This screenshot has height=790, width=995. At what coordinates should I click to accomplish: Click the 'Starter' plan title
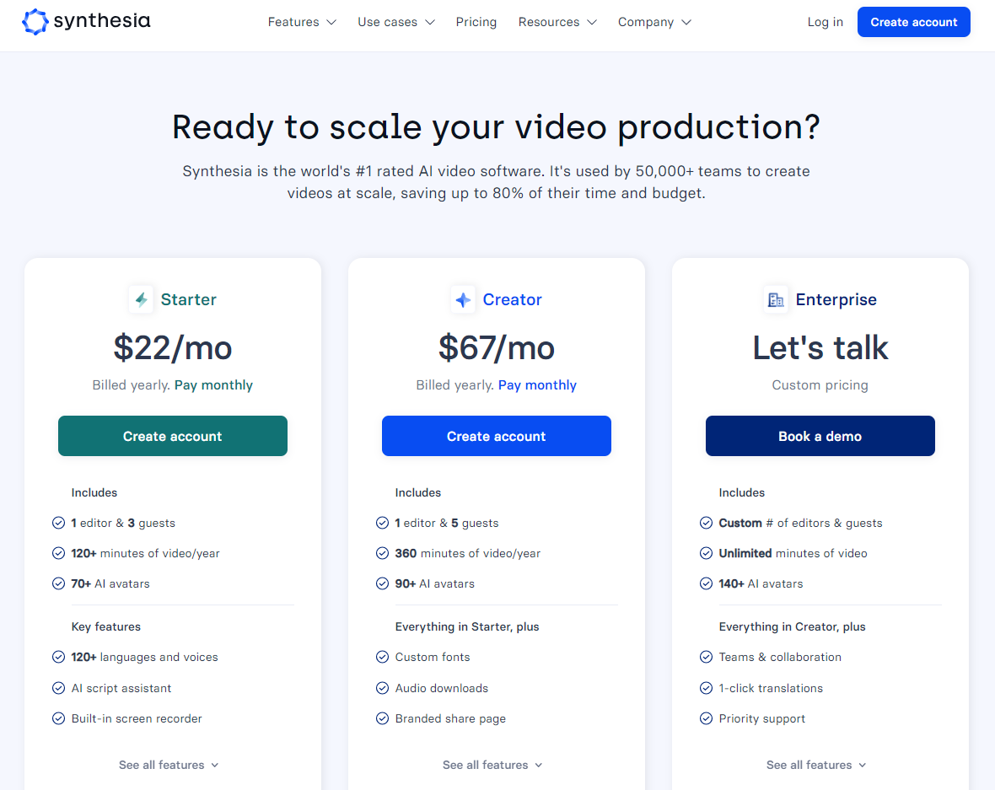[x=189, y=299]
